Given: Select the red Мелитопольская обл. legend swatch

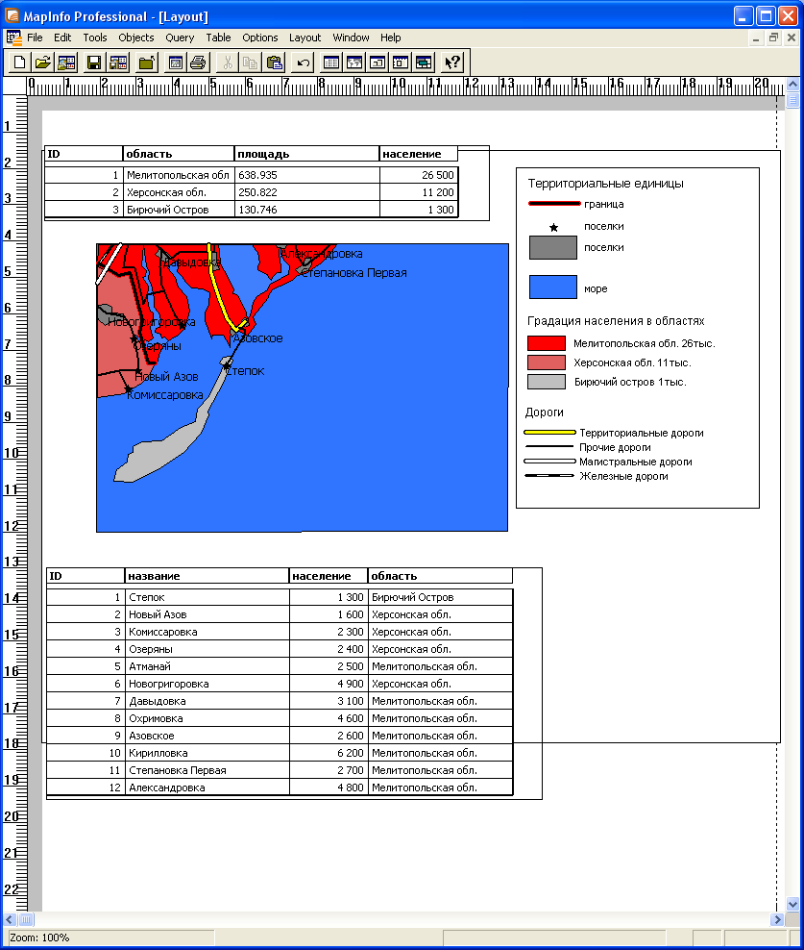Looking at the screenshot, I should point(547,343).
